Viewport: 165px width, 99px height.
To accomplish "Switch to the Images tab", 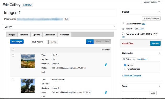I will 12,35.
